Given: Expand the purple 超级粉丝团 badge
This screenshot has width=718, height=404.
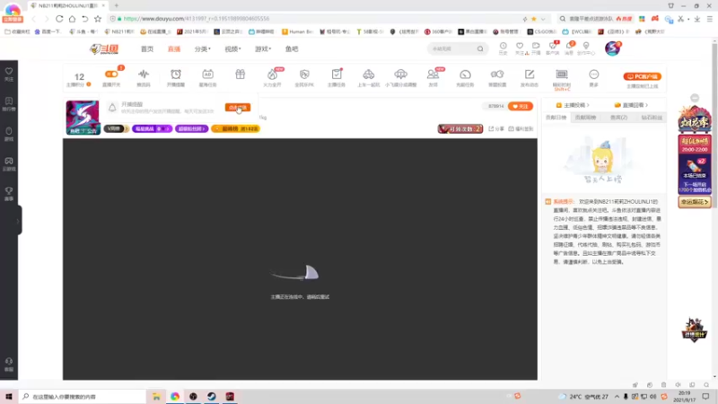Looking at the screenshot, I should coord(191,129).
